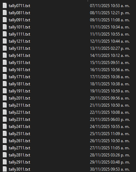Select the tally2411.txt file icon
Image resolution: width=136 pixels, height=172 pixels.
pyautogui.click(x=5, y=127)
